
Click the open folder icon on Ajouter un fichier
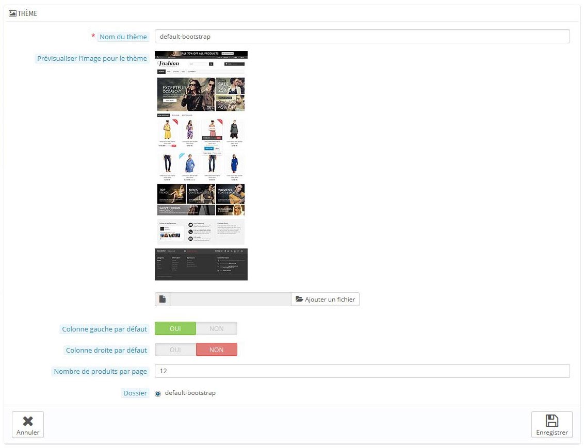(299, 299)
